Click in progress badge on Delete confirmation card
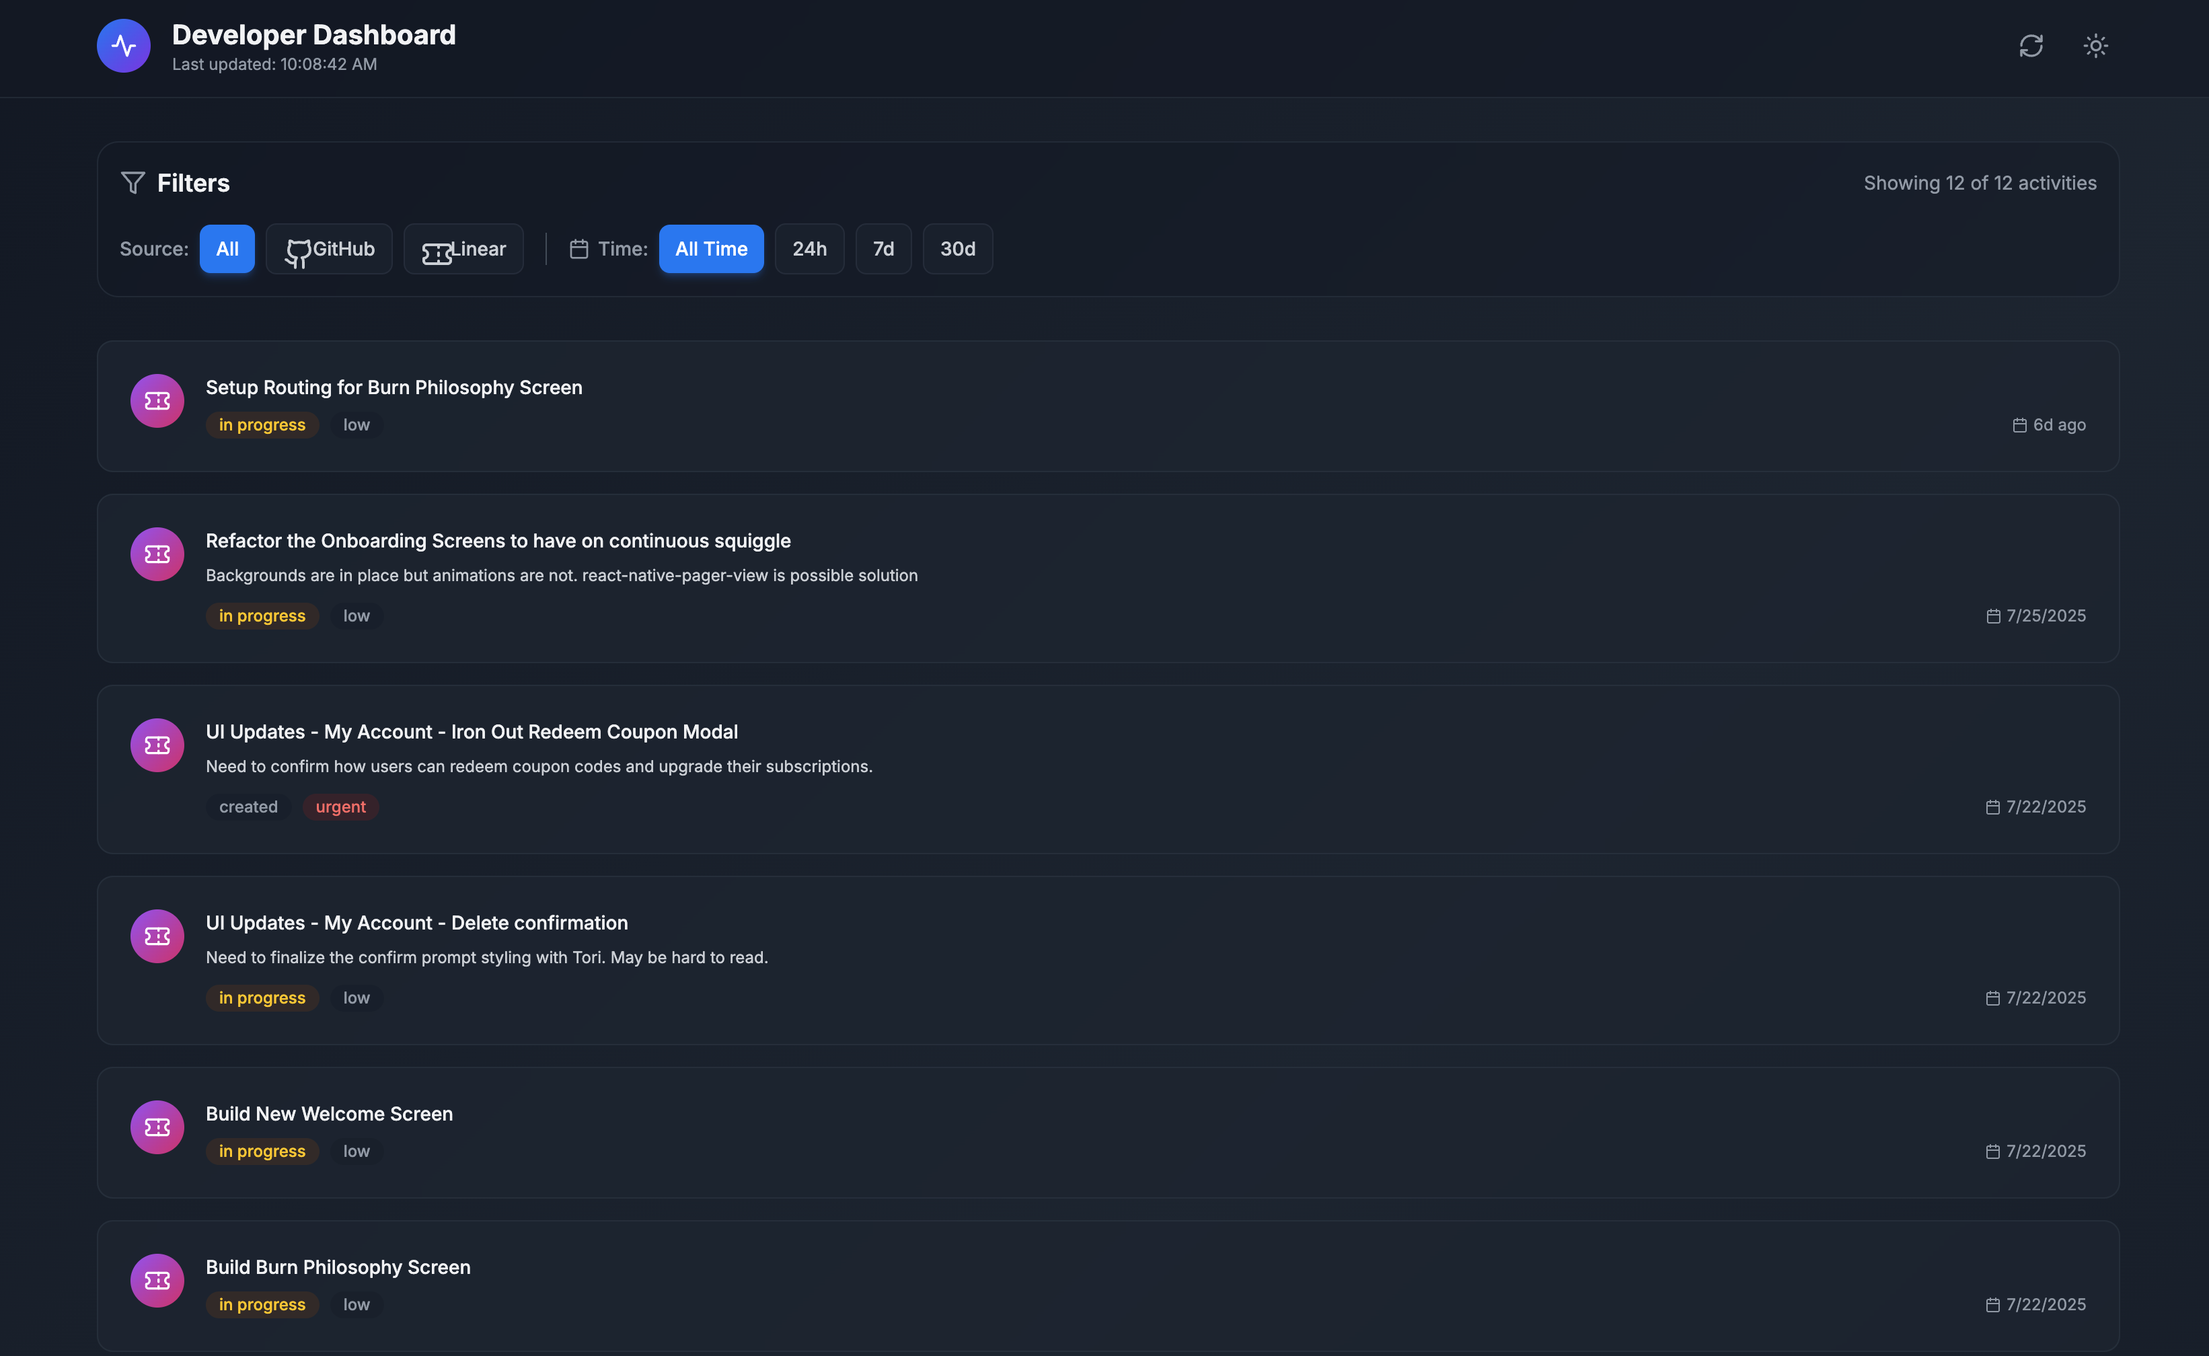2209x1356 pixels. pos(262,998)
